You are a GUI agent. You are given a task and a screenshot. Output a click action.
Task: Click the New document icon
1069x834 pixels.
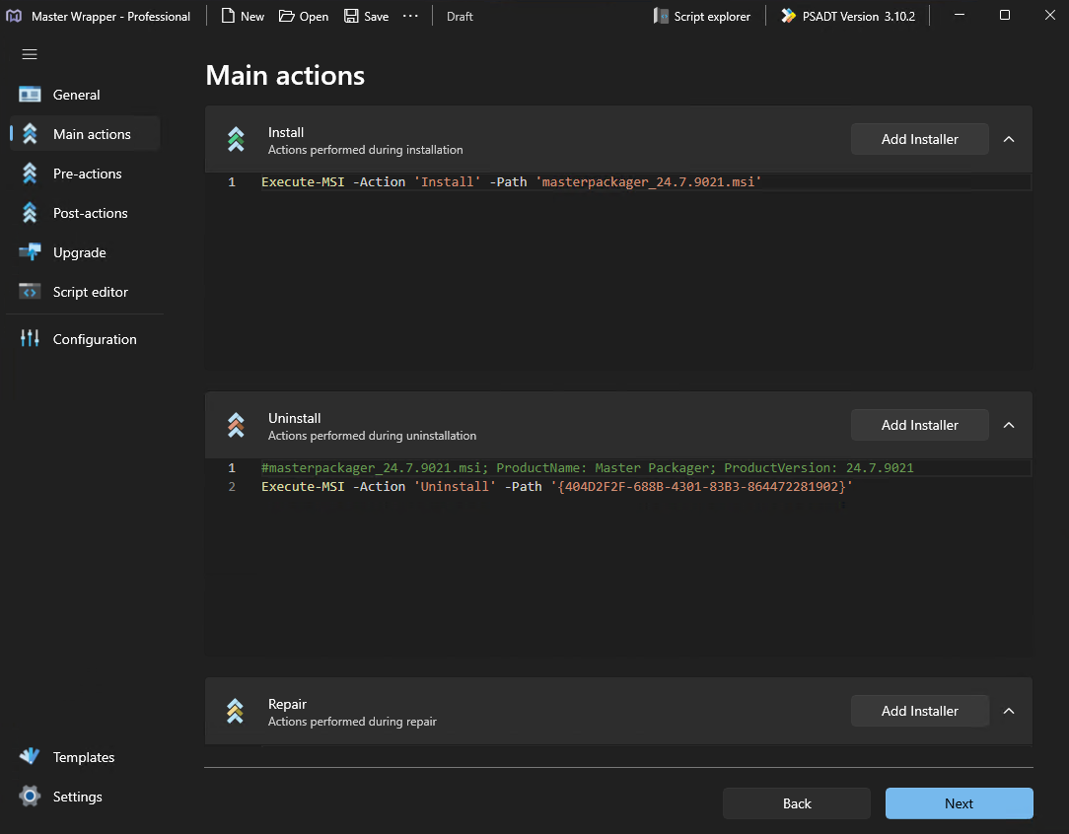[x=229, y=16]
